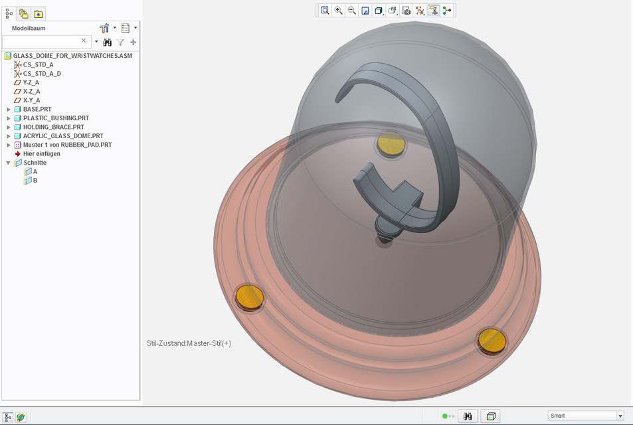Viewport: 633px width, 425px height.
Task: Click the Refit view icon
Action: coord(325,11)
